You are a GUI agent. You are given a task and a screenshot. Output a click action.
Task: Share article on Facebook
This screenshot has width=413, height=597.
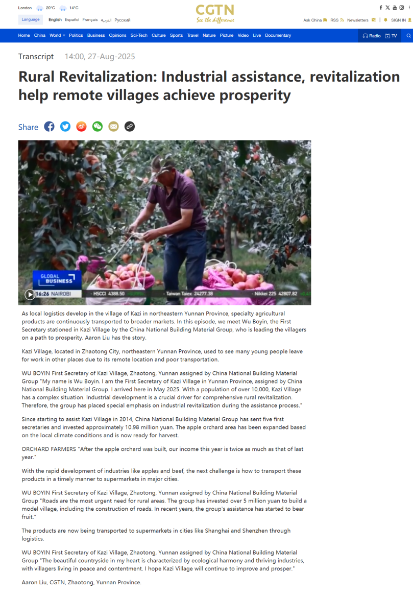coord(49,127)
